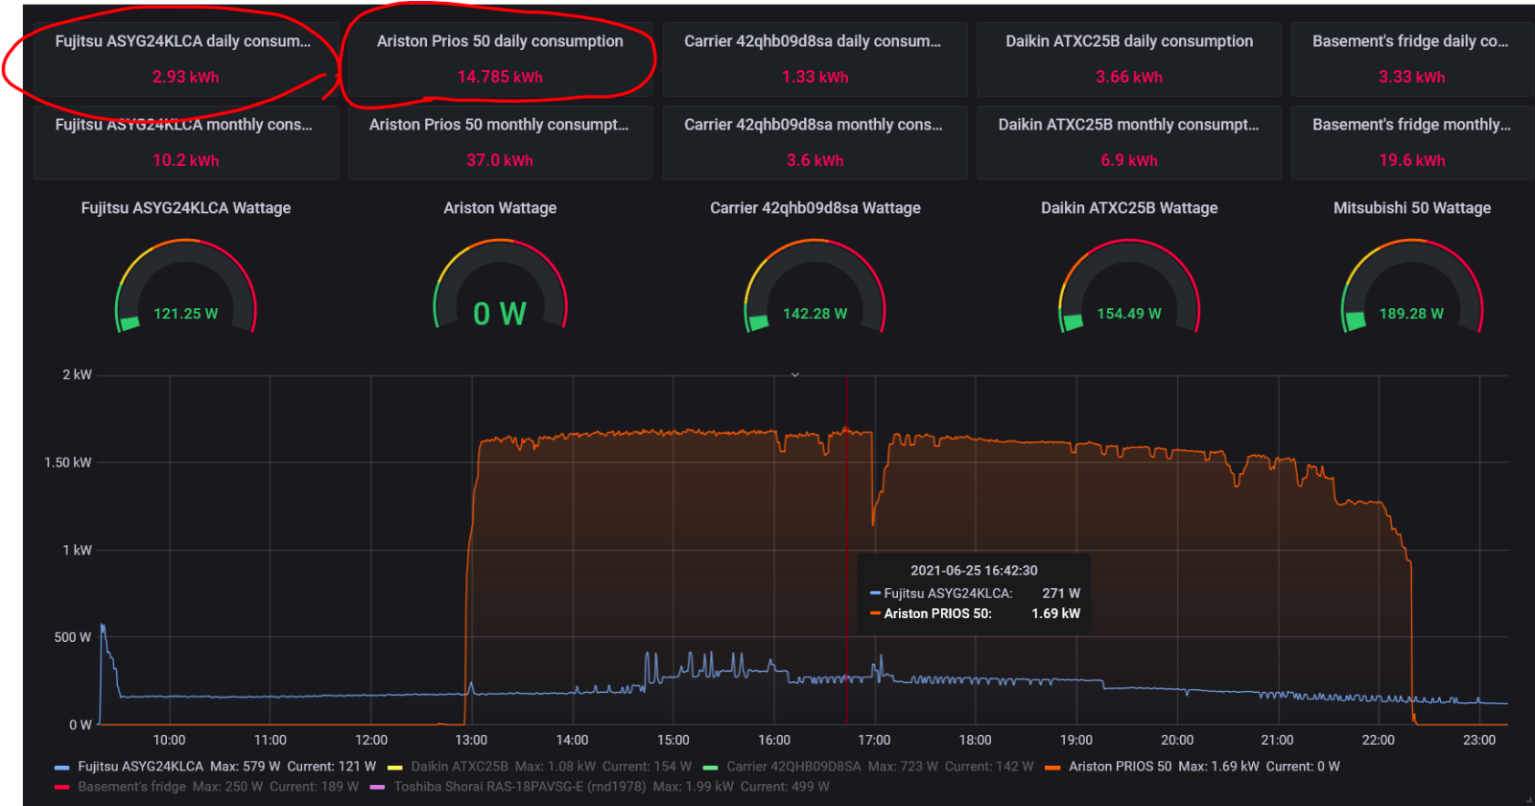Click the 10.2 kWh Fujitsu monthly value
Screen dimensions: 1535x806
click(185, 160)
